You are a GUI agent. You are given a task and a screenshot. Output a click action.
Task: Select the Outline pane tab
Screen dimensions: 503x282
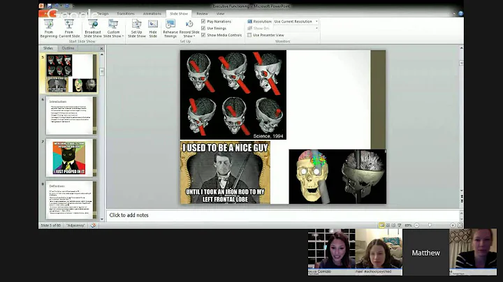coord(68,48)
